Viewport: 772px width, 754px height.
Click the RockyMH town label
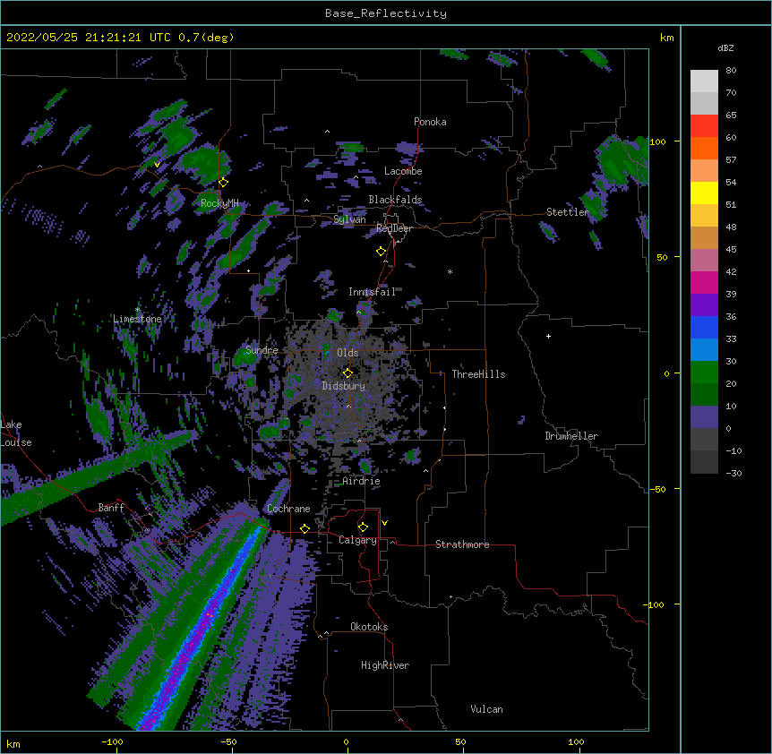pyautogui.click(x=219, y=203)
